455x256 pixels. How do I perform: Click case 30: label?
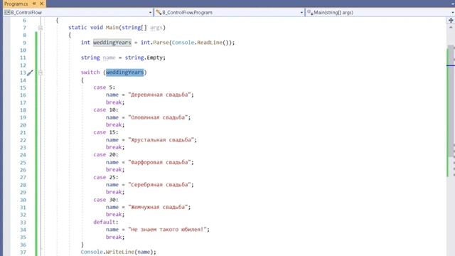tap(106, 200)
